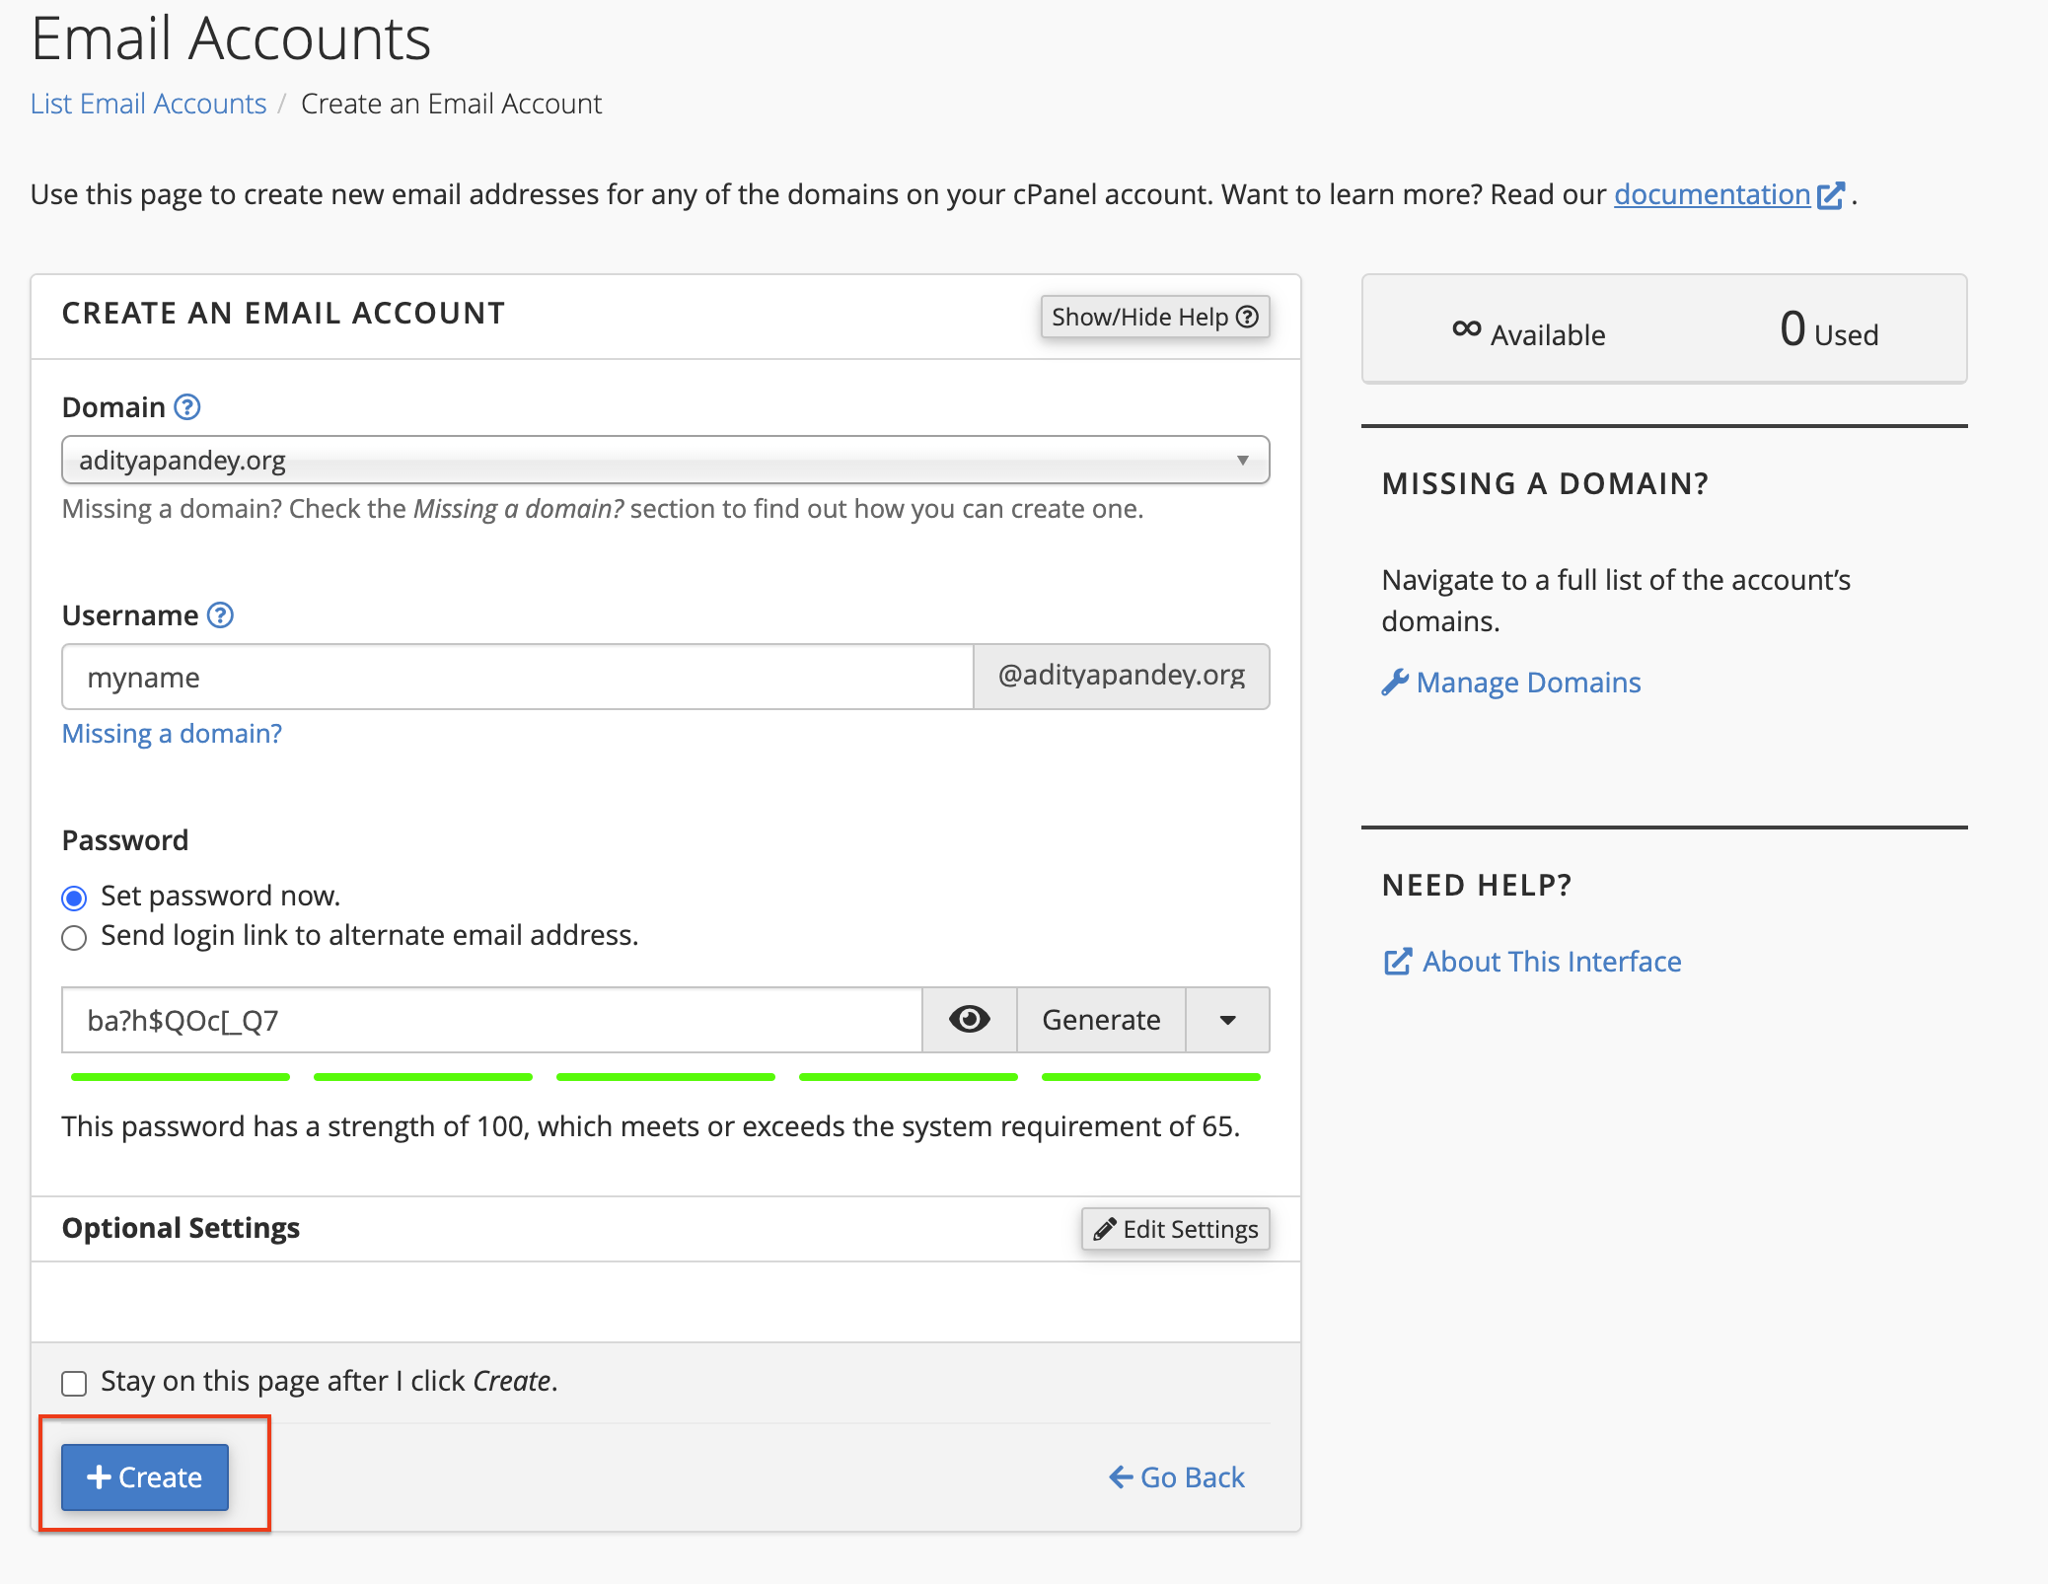
Task: Click the About This Interface external icon
Action: (x=1397, y=962)
